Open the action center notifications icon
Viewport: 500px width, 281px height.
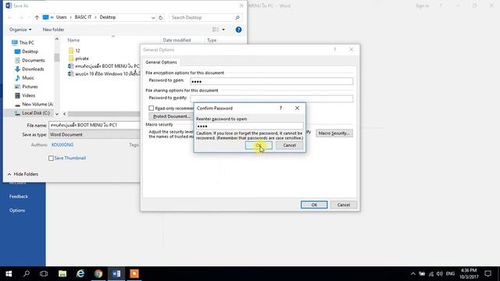[487, 274]
